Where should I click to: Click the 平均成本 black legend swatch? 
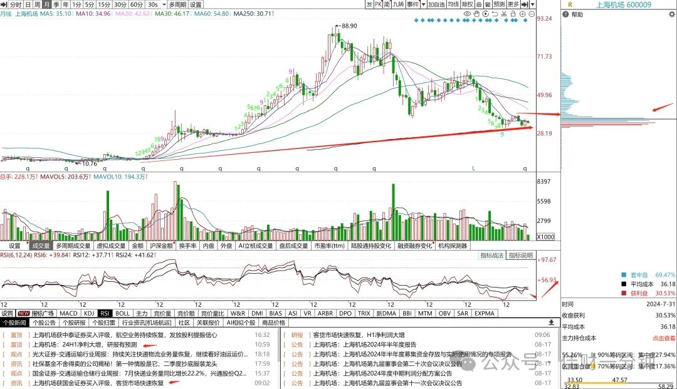[624, 284]
